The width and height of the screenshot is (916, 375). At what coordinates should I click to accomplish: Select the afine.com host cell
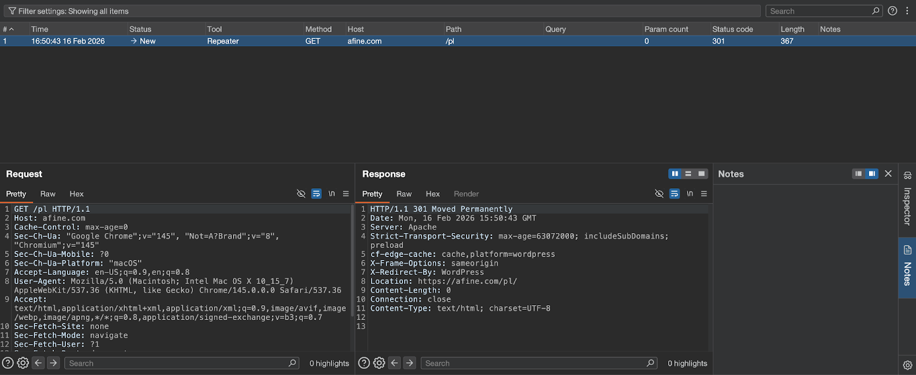click(x=365, y=41)
